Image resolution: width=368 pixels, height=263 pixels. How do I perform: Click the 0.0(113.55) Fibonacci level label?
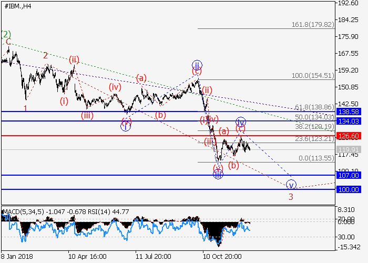click(x=315, y=158)
